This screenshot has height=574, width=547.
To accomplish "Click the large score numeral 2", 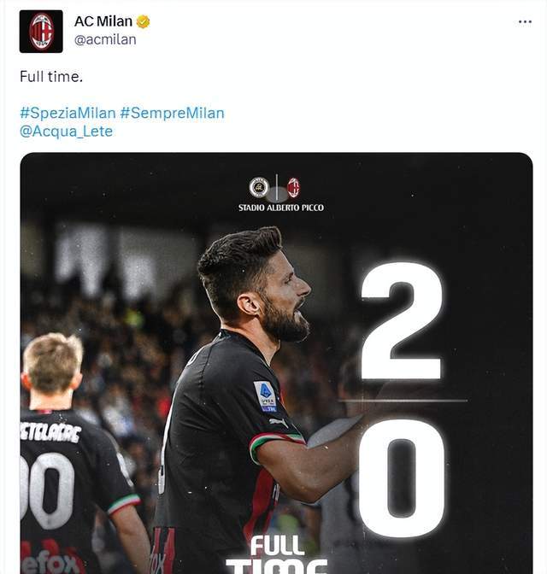I will pyautogui.click(x=402, y=321).
